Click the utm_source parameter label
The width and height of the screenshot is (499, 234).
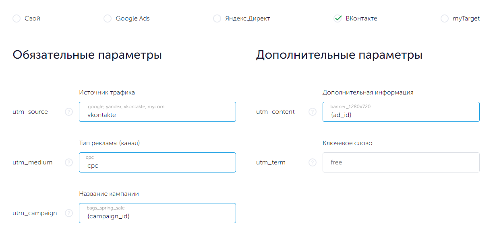[30, 112]
